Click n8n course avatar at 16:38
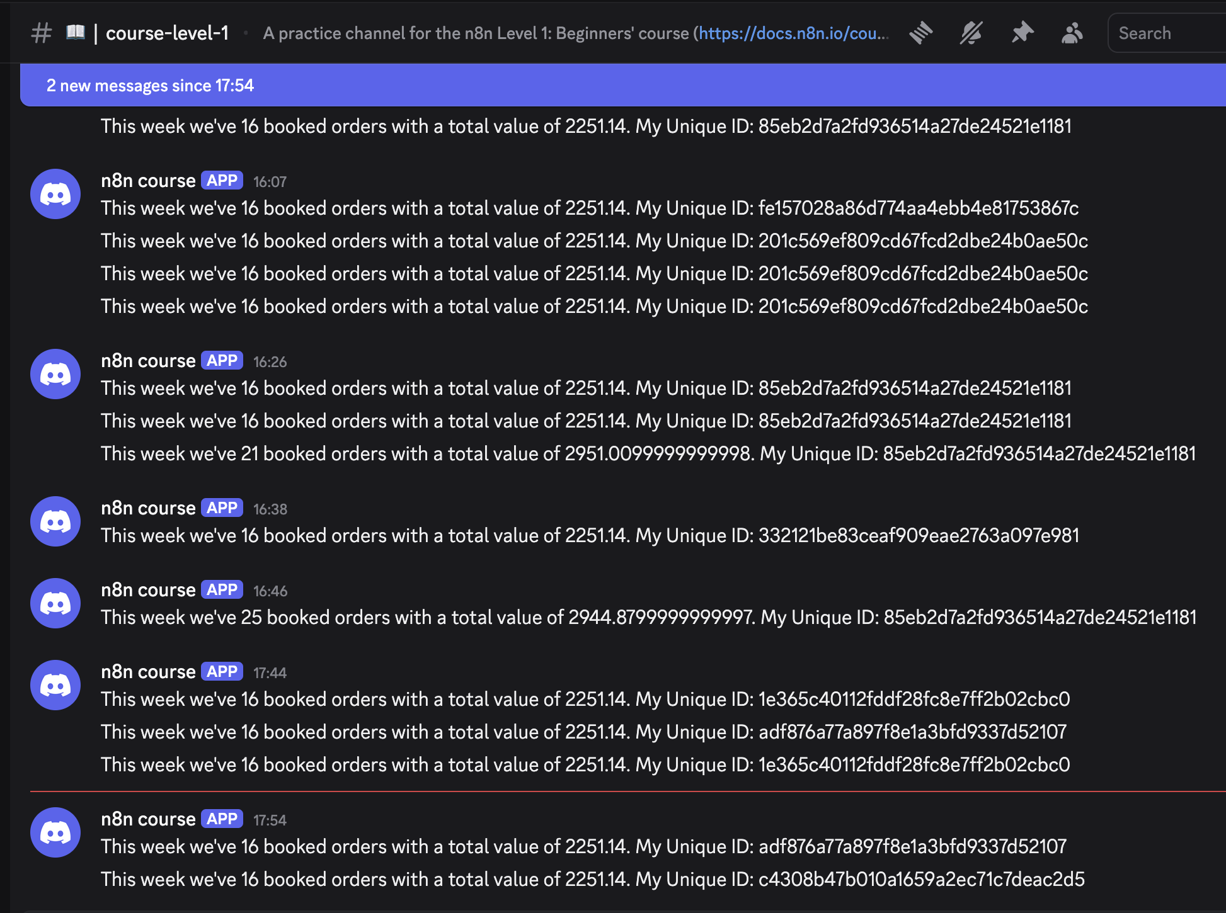Image resolution: width=1226 pixels, height=913 pixels. pos(55,521)
